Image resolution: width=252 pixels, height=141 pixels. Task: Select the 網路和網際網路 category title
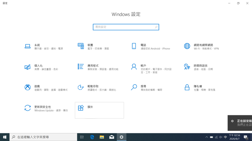point(203,45)
